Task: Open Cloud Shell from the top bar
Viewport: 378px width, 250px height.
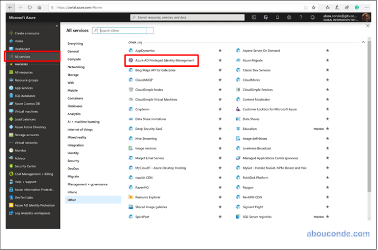Action: [254, 17]
